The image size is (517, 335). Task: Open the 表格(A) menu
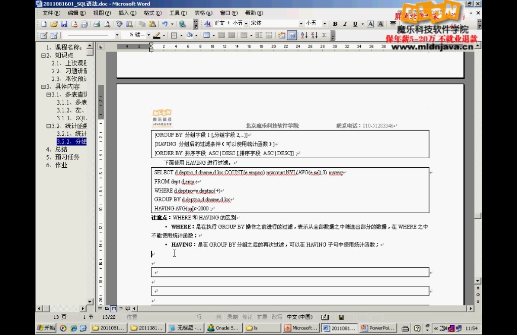(203, 13)
